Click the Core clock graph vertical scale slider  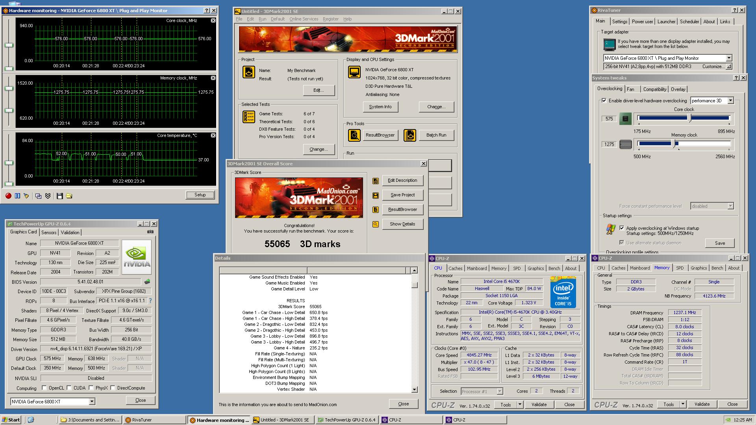pyautogui.click(x=9, y=45)
